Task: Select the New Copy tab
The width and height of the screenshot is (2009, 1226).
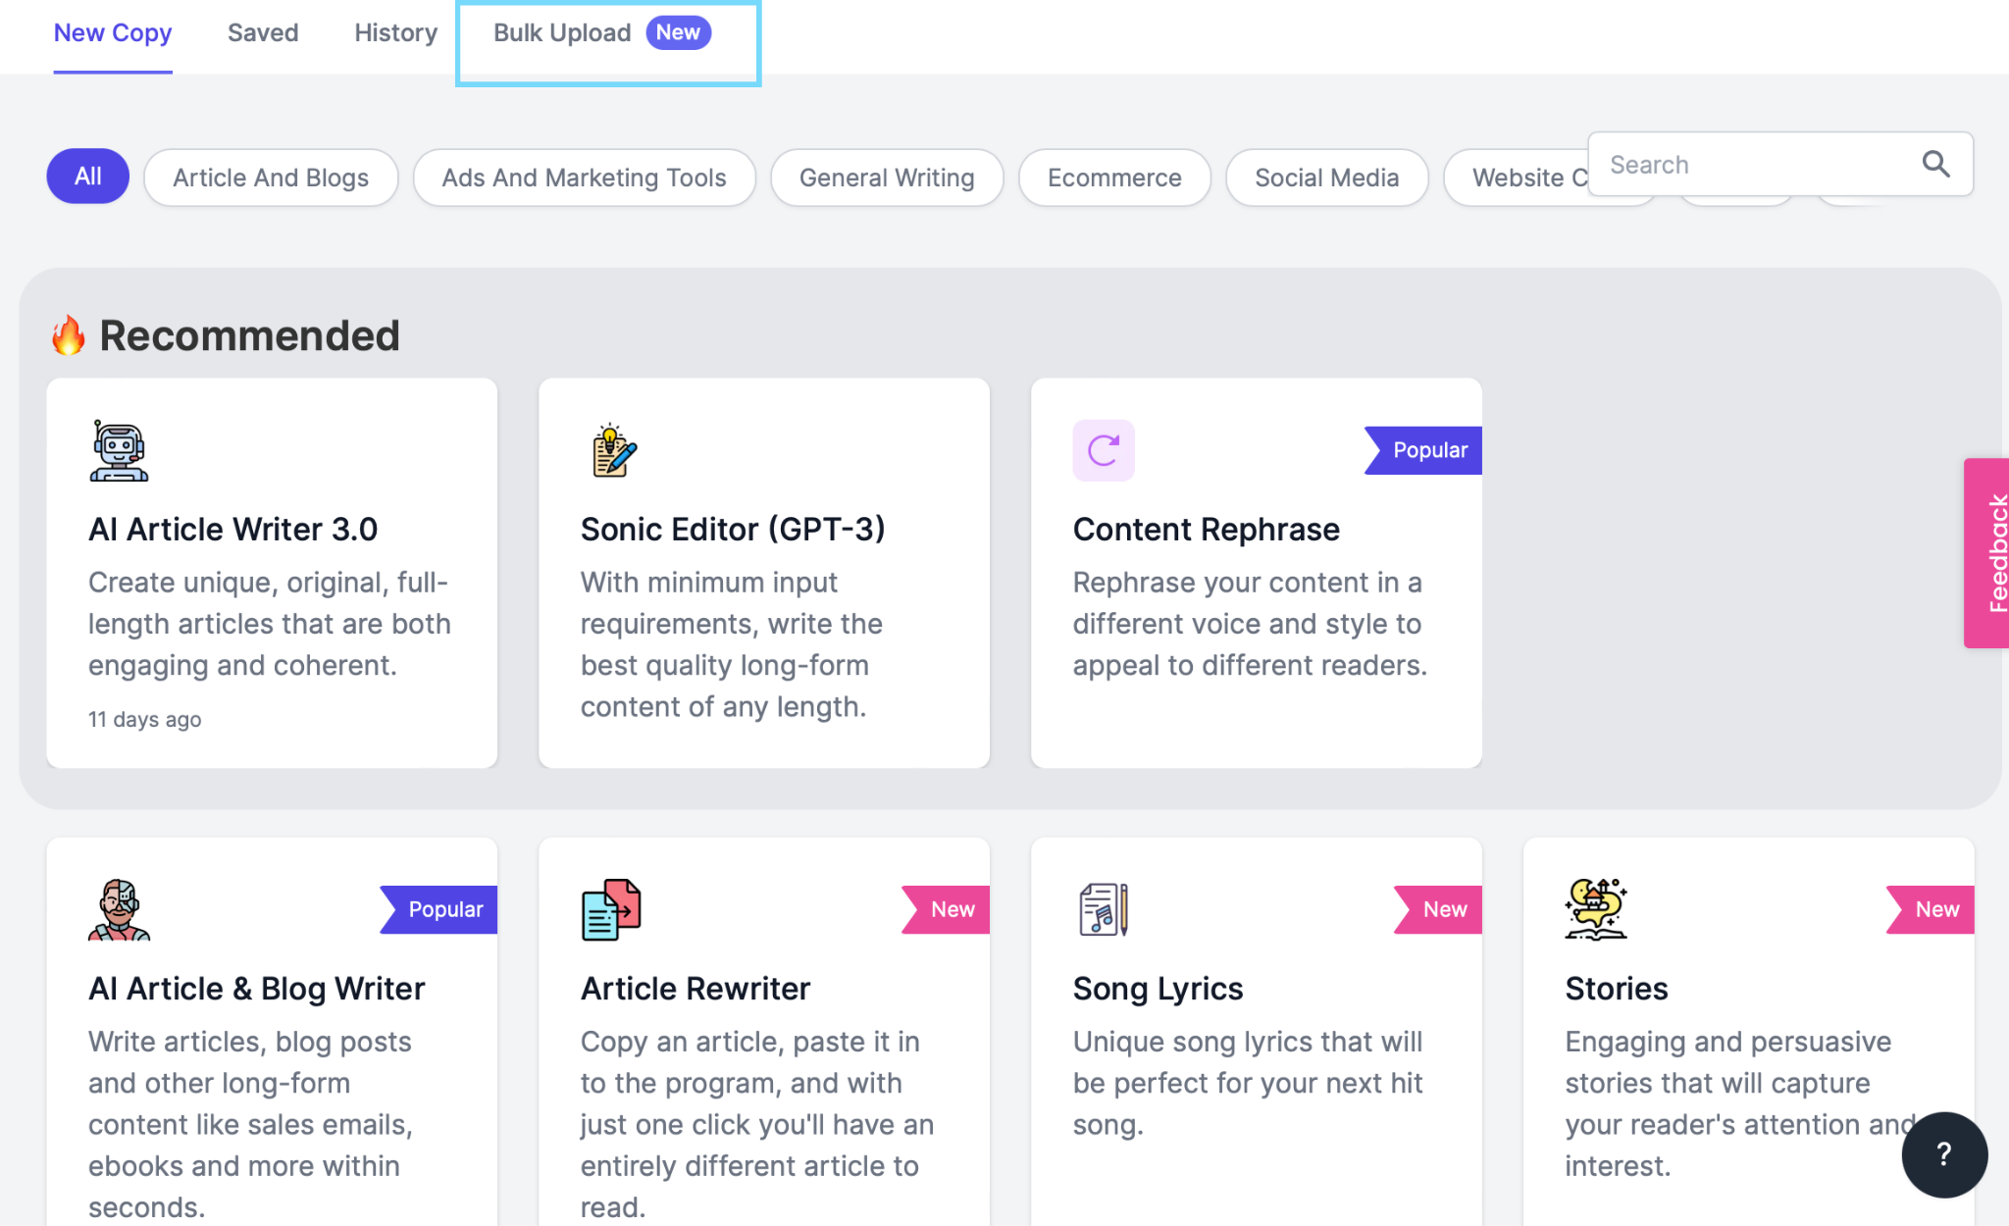Action: (113, 33)
